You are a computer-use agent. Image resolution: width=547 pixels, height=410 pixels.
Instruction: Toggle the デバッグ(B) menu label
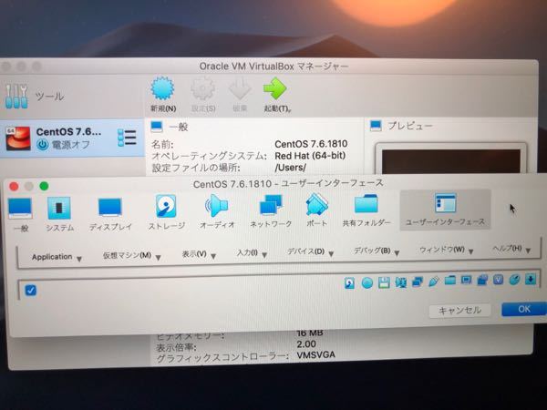pyautogui.click(x=372, y=251)
